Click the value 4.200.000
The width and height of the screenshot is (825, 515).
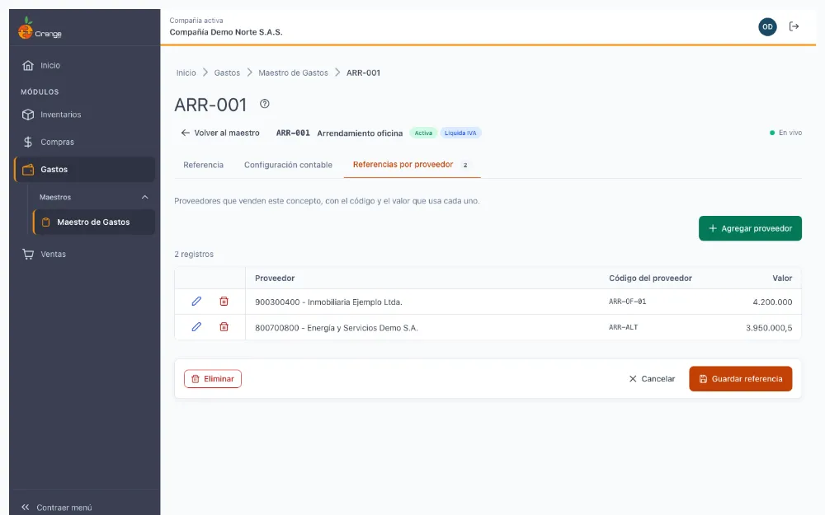(x=772, y=302)
